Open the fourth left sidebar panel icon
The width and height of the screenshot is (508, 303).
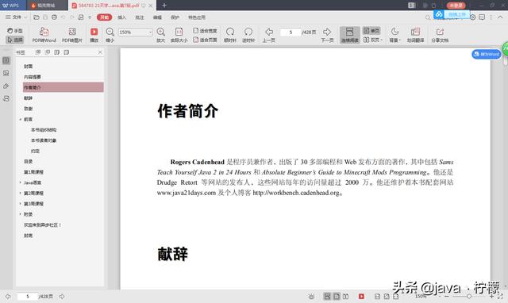[x=6, y=98]
